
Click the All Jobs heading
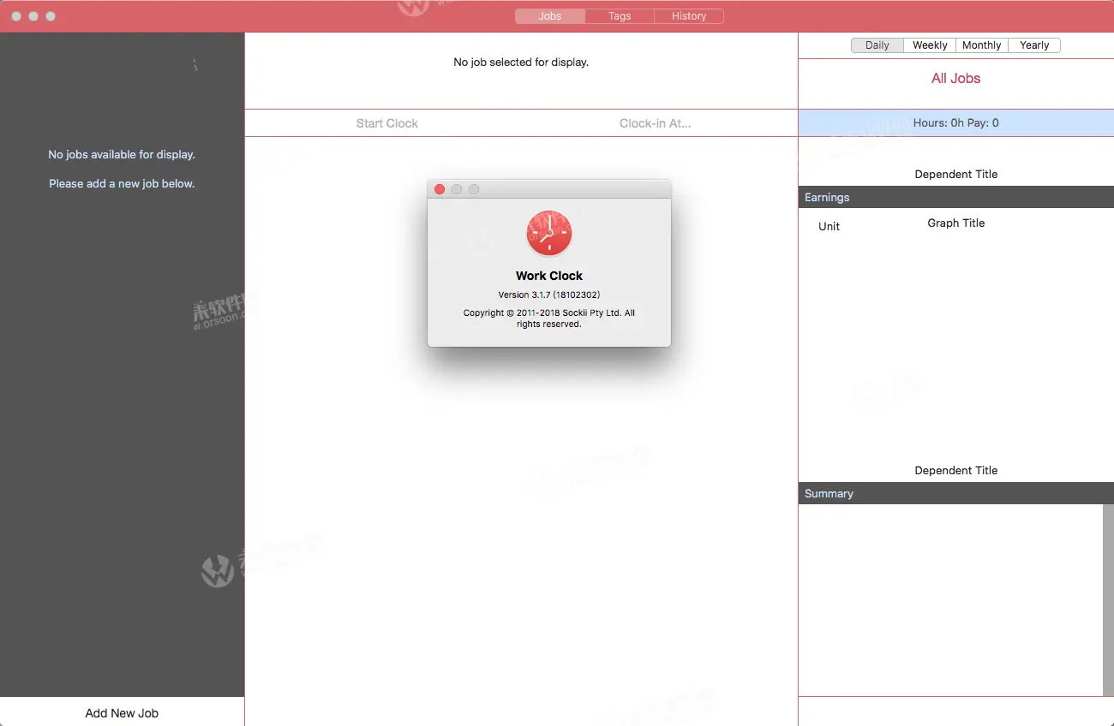tap(955, 78)
